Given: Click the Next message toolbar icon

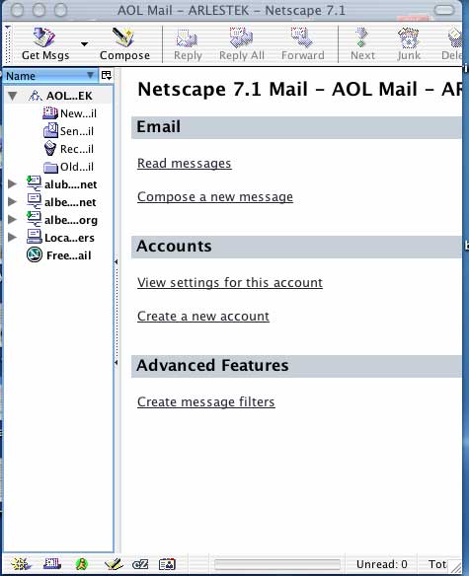Looking at the screenshot, I should tap(362, 44).
